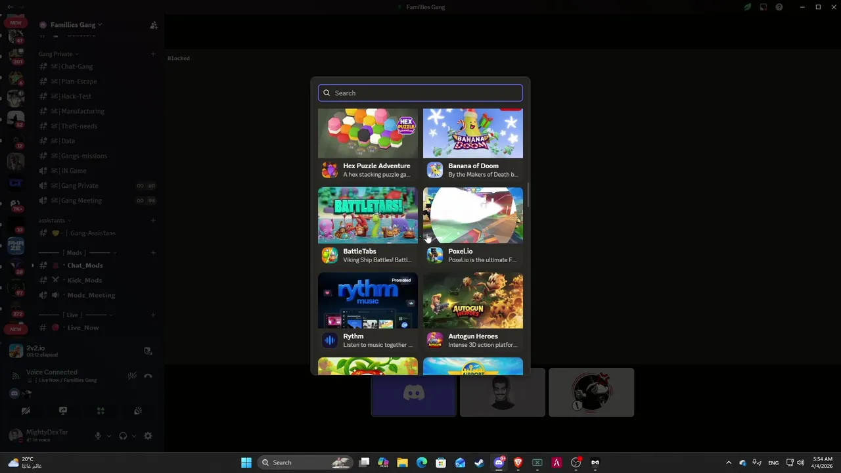Image resolution: width=841 pixels, height=473 pixels.
Task: Open the invite members icon near server name
Action: click(x=153, y=25)
